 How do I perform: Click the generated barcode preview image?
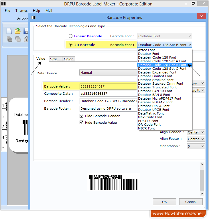[x=114, y=182]
